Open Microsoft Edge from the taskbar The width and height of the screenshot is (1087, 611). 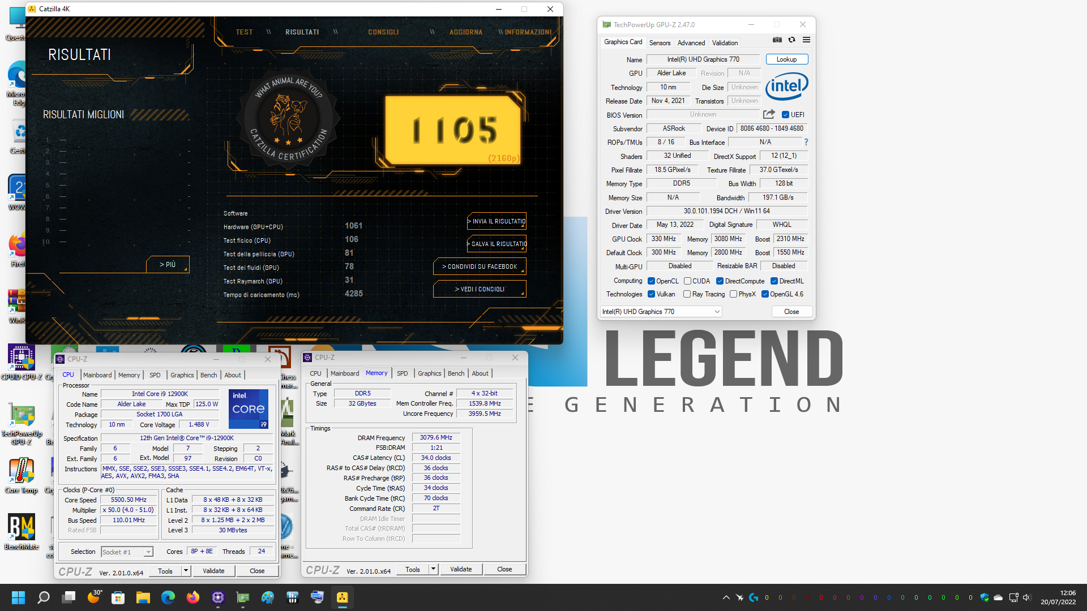[168, 597]
